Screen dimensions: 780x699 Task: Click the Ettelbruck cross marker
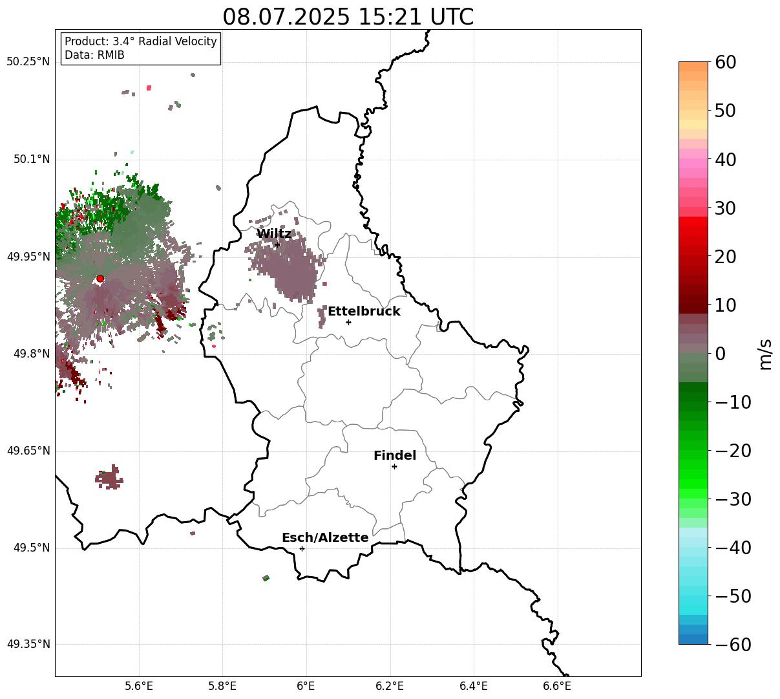tap(348, 322)
